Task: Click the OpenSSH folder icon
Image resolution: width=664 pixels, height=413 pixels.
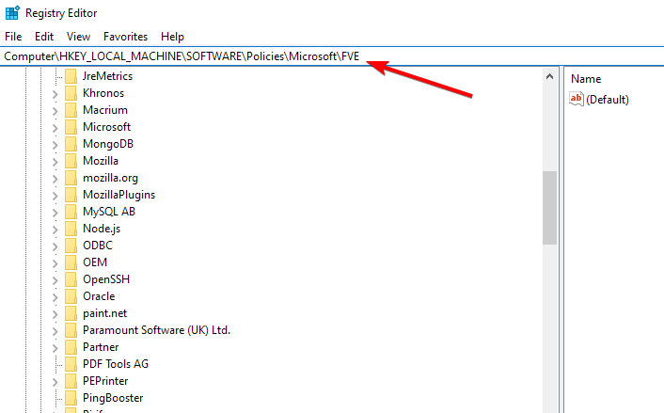Action: pos(71,279)
